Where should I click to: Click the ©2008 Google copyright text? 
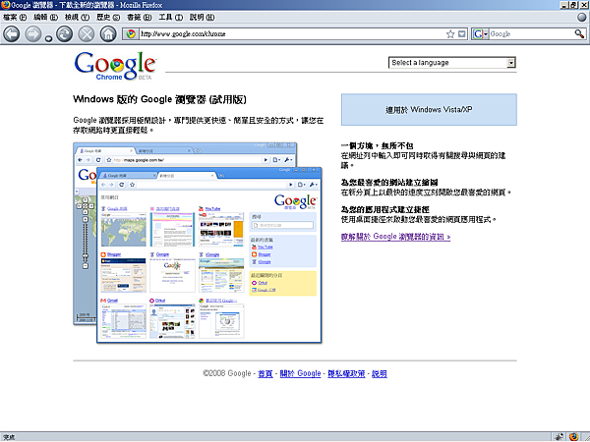[x=227, y=373]
